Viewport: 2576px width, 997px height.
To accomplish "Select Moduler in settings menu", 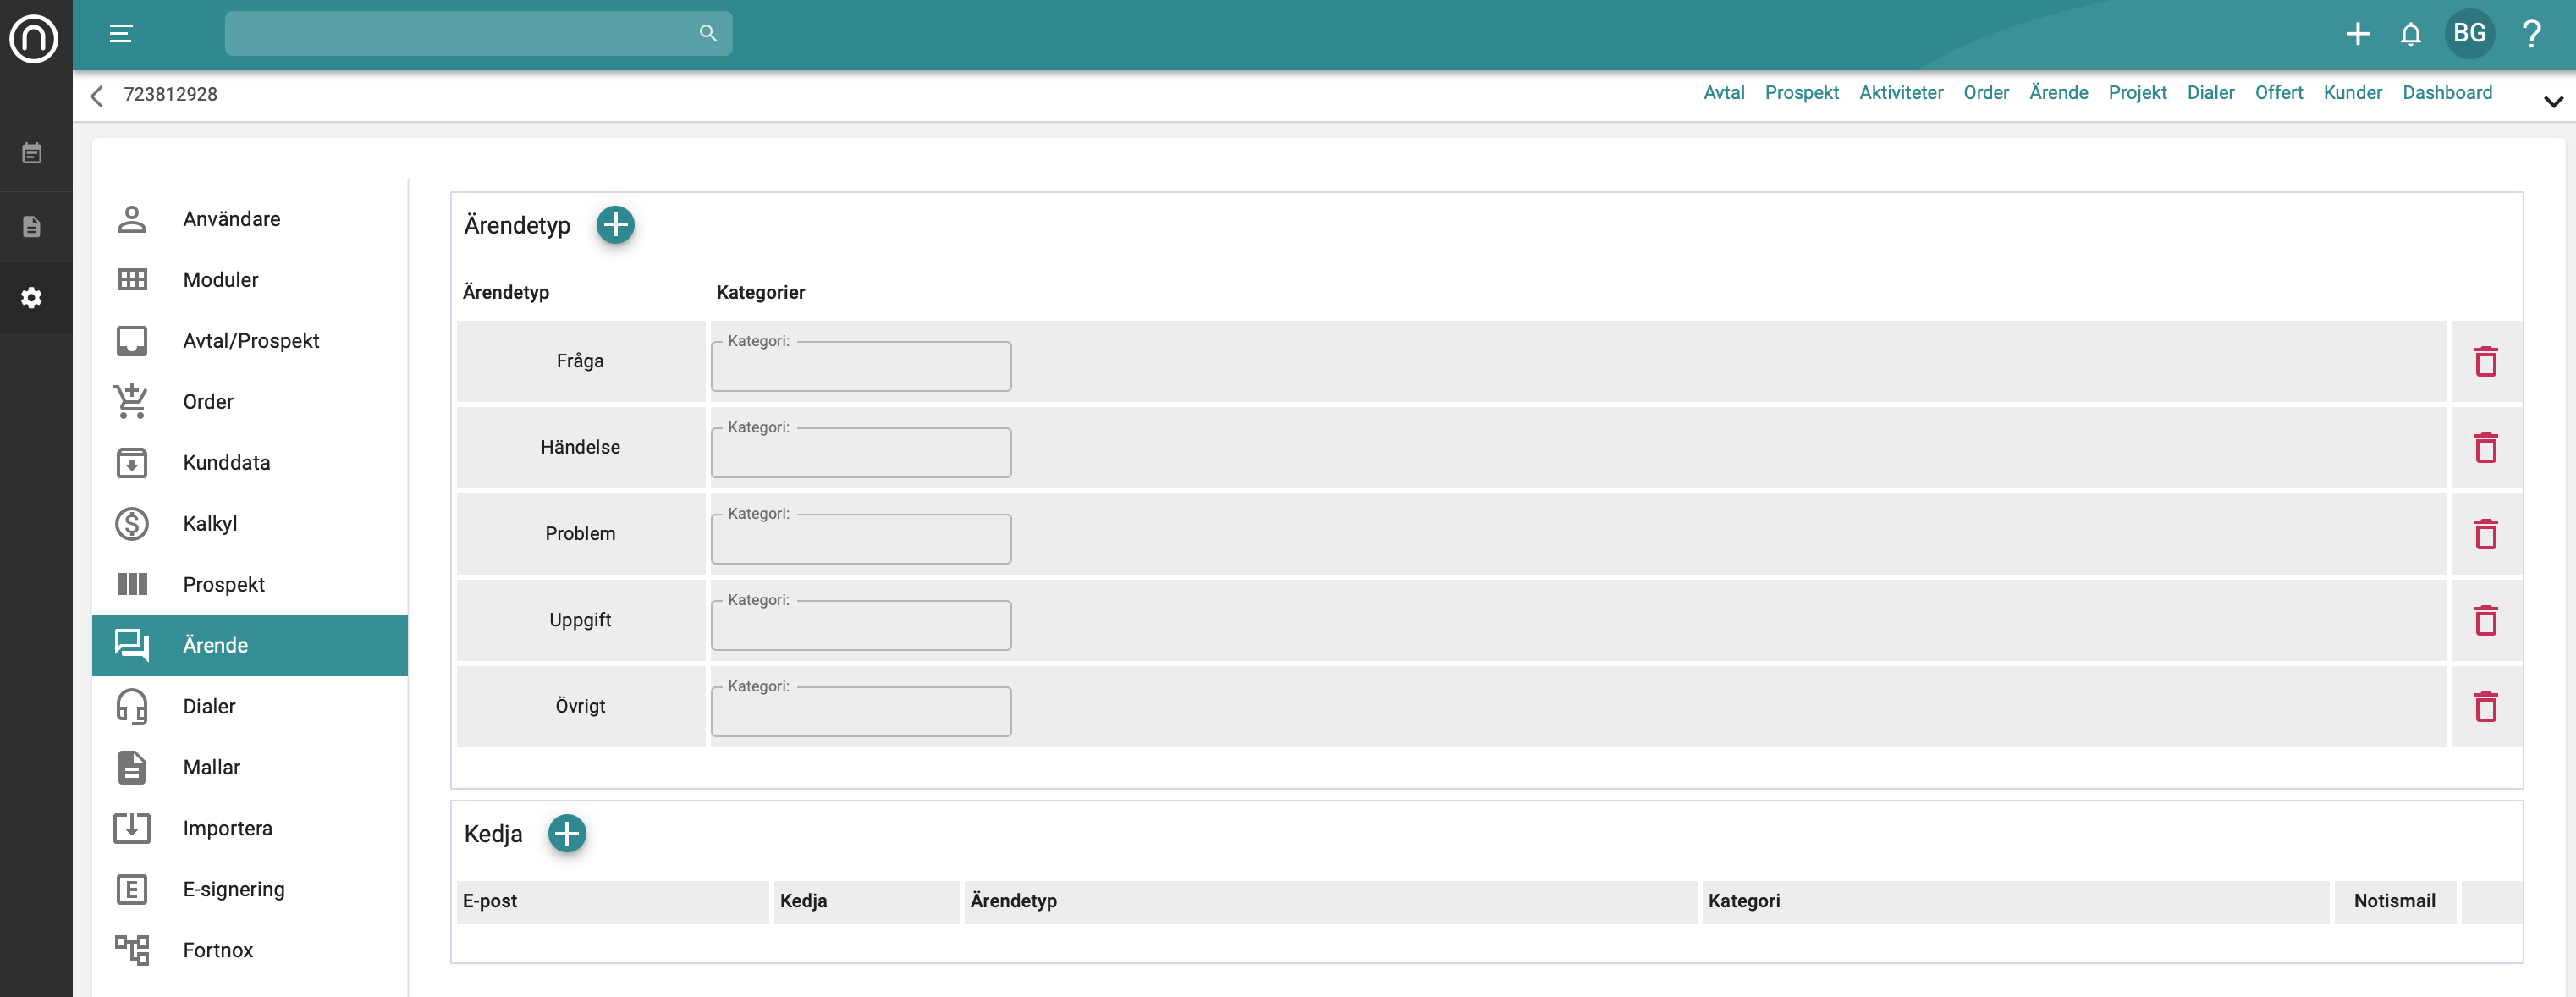I will [250, 280].
